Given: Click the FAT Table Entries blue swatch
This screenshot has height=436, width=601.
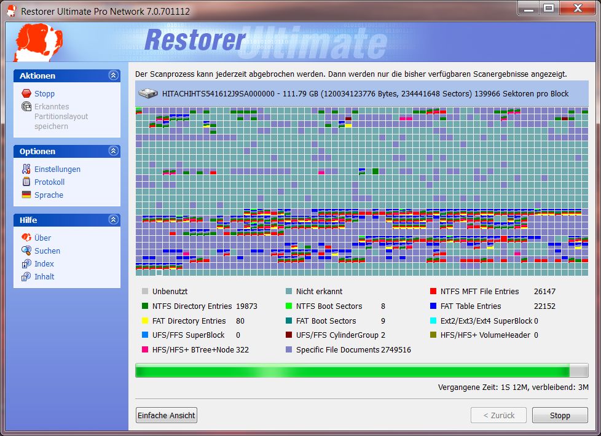Looking at the screenshot, I should pos(433,306).
